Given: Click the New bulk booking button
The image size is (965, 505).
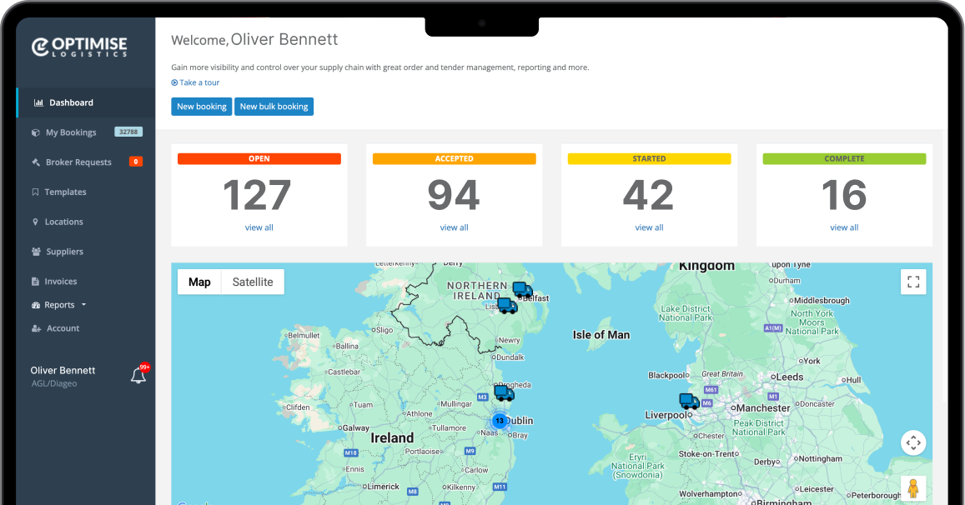Looking at the screenshot, I should pyautogui.click(x=274, y=107).
